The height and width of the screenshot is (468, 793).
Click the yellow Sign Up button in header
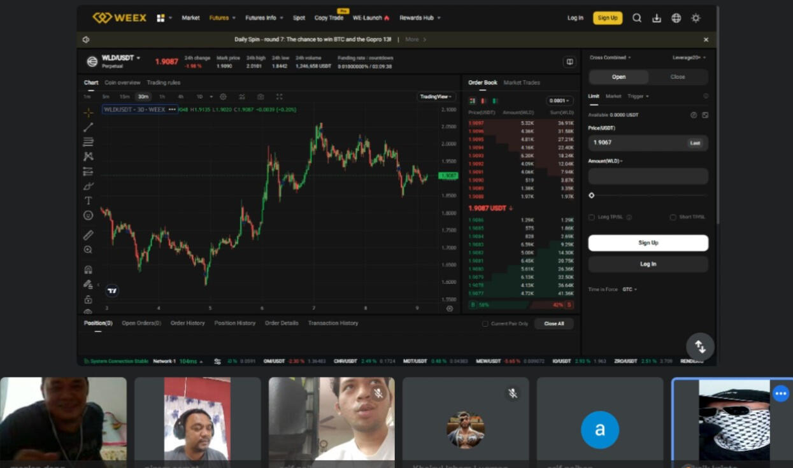click(607, 18)
